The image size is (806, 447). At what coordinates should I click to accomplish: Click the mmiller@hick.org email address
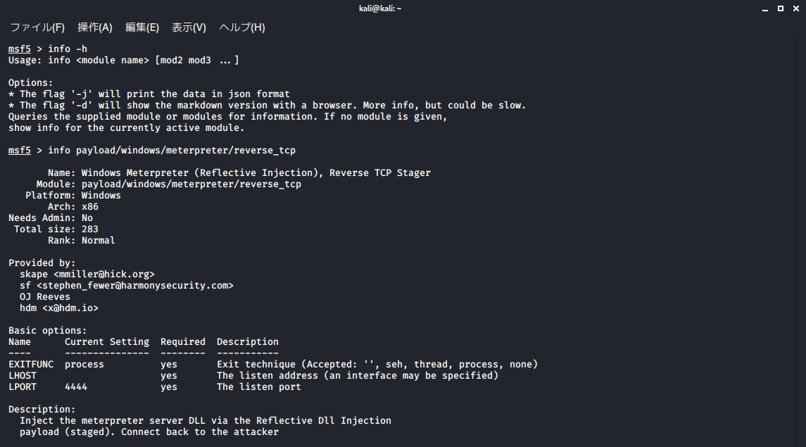[x=104, y=275]
